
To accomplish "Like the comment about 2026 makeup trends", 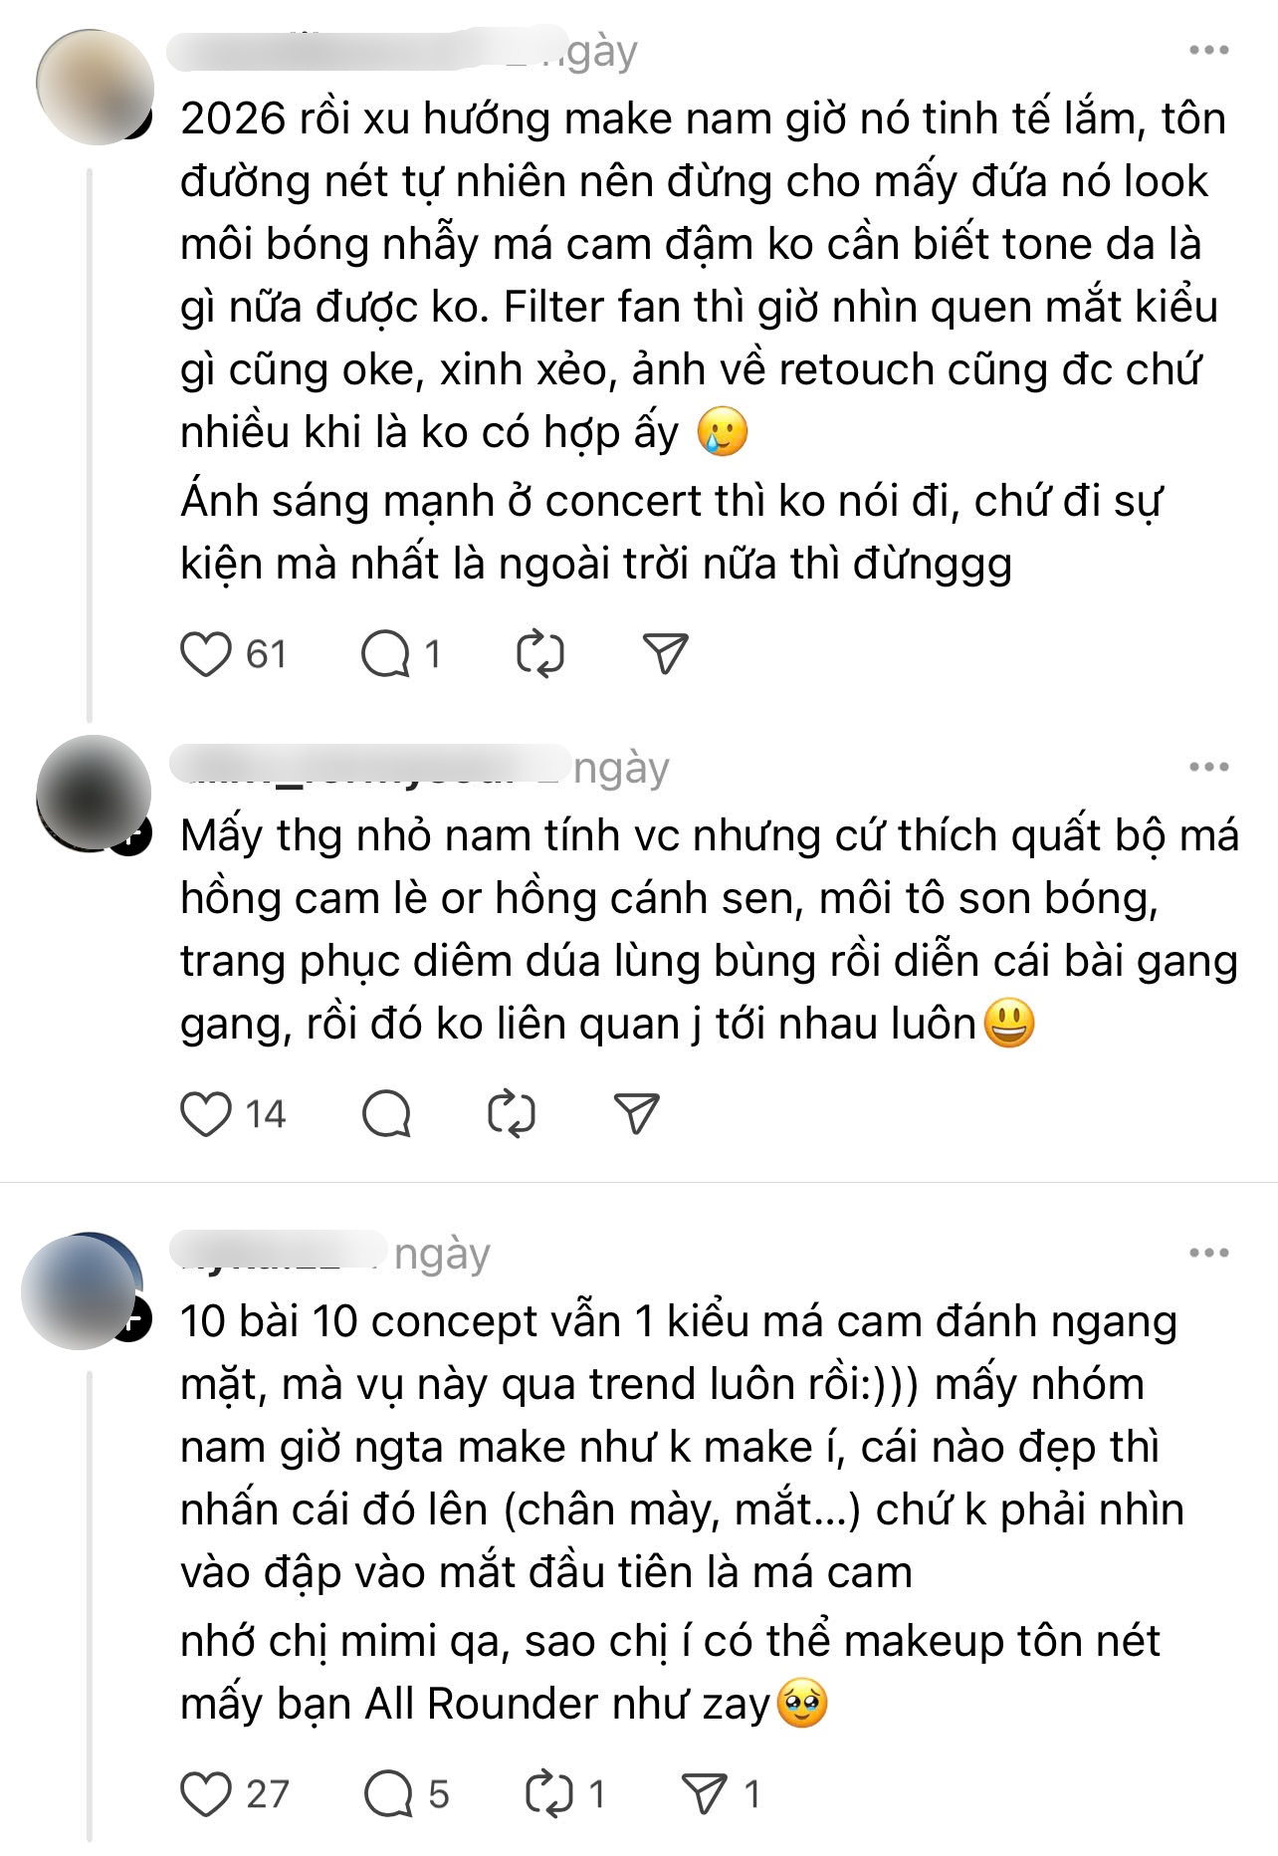I will click(x=208, y=652).
